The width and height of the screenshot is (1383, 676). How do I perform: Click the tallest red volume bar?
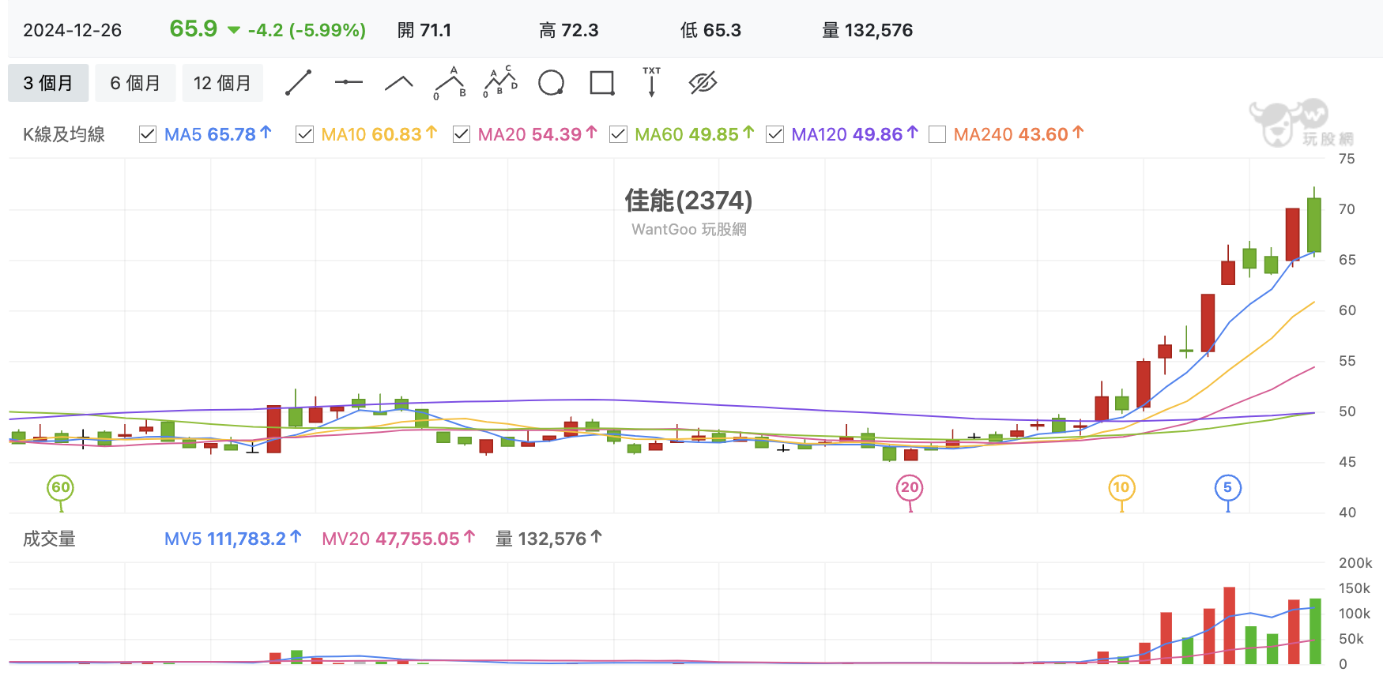(x=1230, y=625)
